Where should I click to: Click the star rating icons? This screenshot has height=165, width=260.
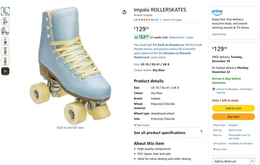pos(144,20)
